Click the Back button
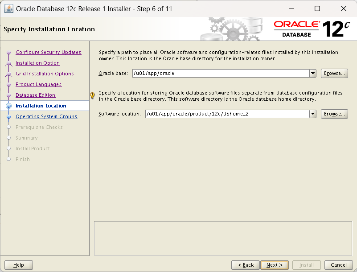This screenshot has height=272, width=357. coord(246,265)
